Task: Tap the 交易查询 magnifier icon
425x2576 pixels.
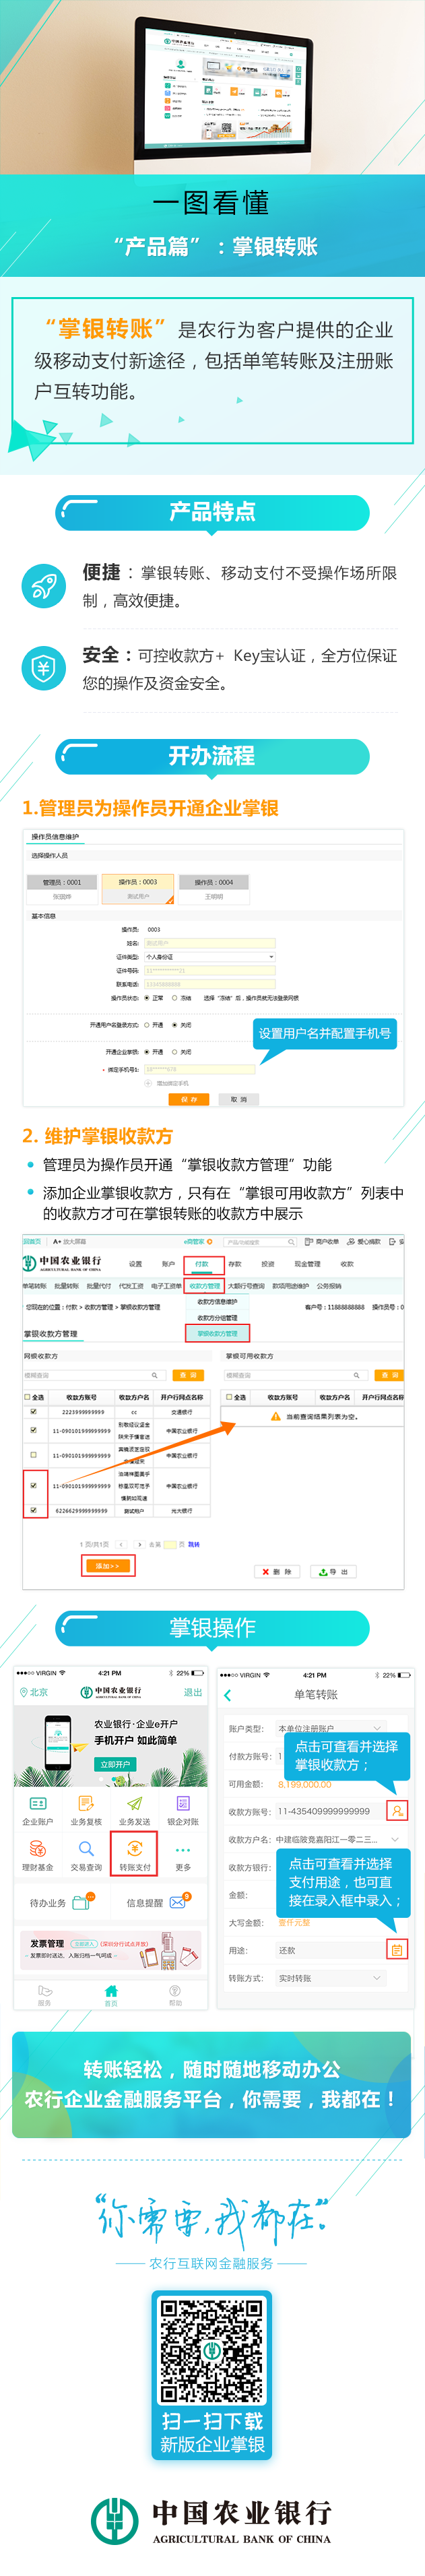Action: click(86, 1848)
